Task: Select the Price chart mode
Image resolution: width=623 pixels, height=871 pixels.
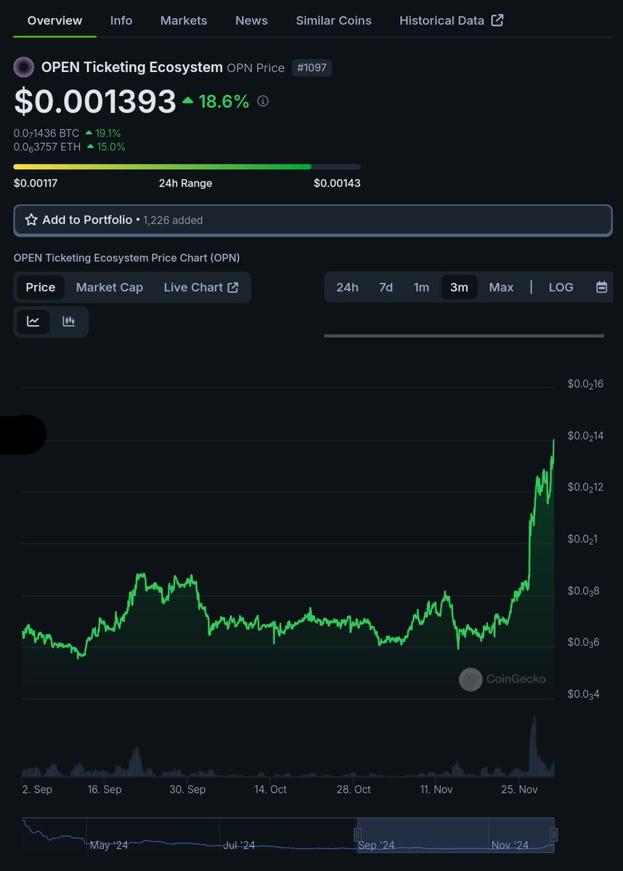Action: coord(41,287)
